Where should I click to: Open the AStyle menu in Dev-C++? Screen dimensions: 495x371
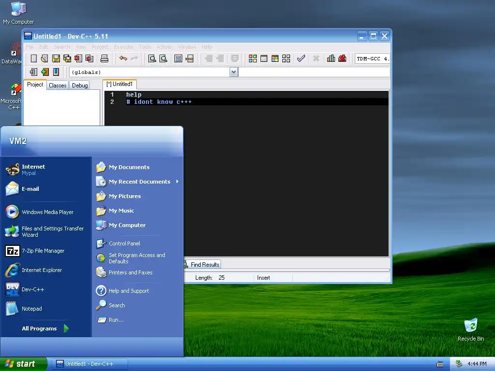point(164,47)
